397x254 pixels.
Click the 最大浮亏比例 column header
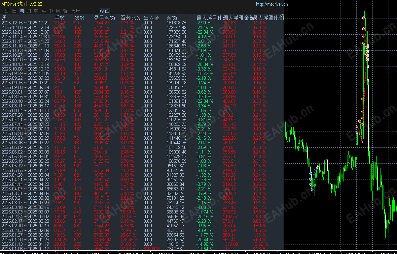tap(212, 18)
